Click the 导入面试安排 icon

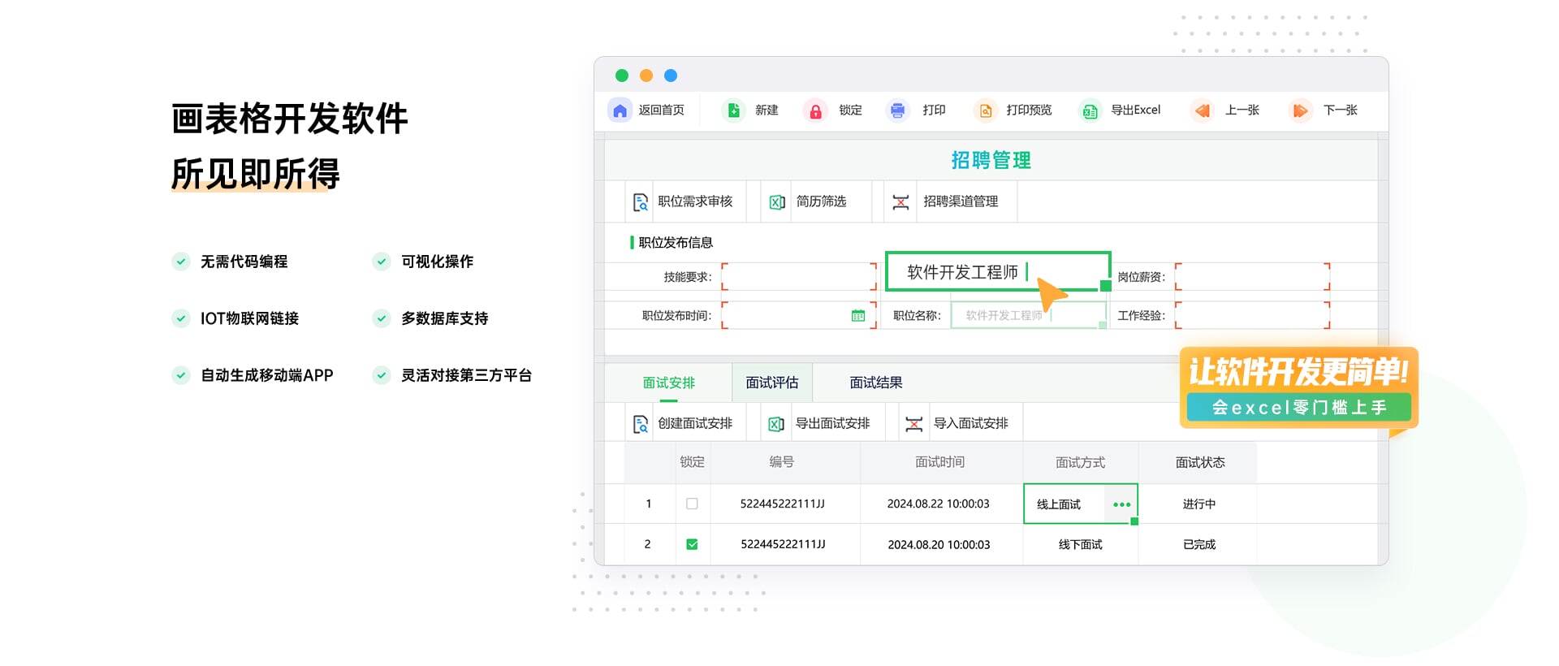pyautogui.click(x=914, y=424)
